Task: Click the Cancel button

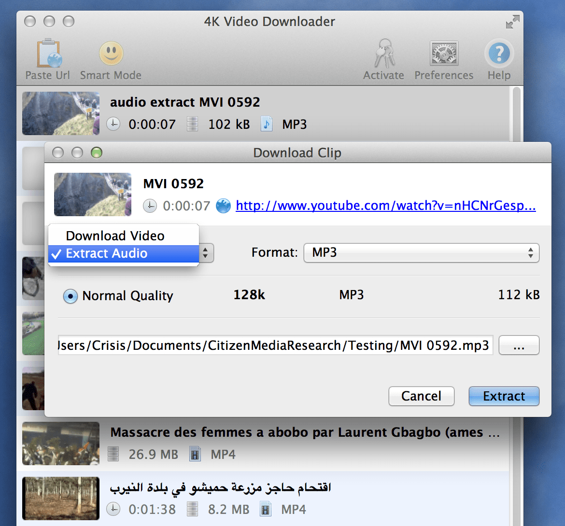Action: pyautogui.click(x=421, y=396)
